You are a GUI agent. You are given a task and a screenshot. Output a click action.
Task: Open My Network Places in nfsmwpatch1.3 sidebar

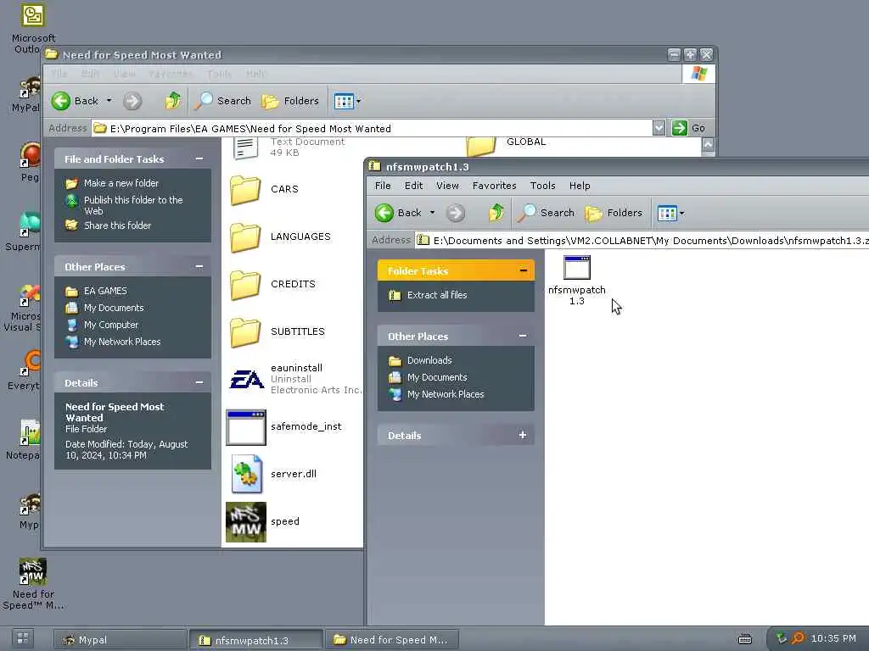445,395
